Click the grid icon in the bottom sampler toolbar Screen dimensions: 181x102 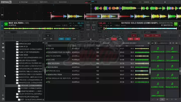tap(162, 99)
